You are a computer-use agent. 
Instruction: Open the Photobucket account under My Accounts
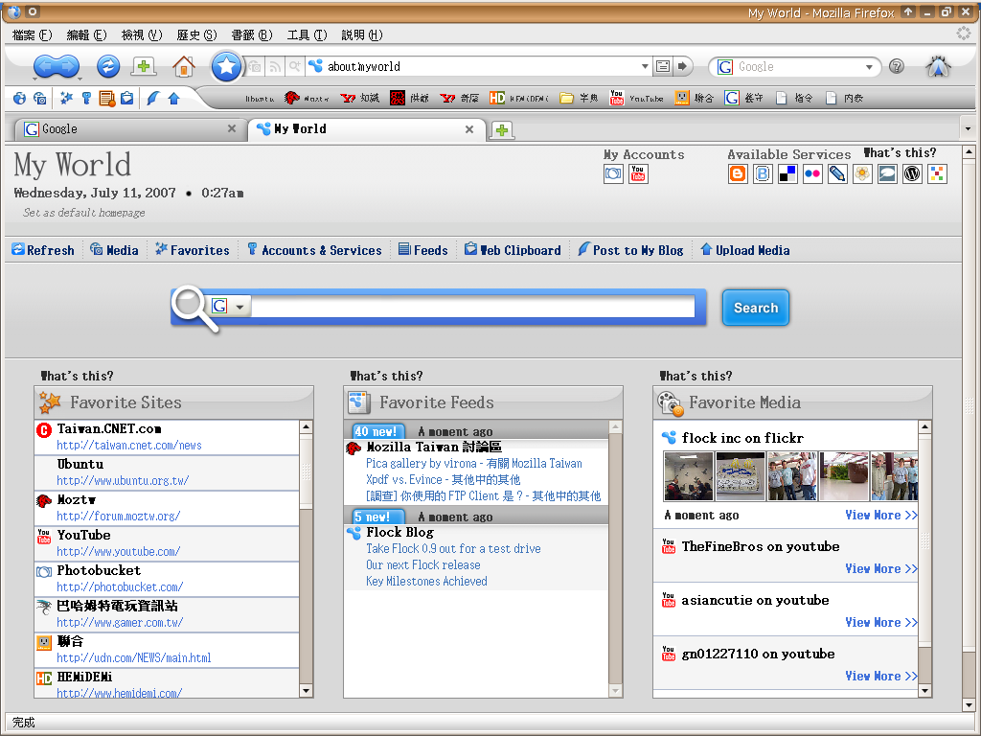[613, 174]
